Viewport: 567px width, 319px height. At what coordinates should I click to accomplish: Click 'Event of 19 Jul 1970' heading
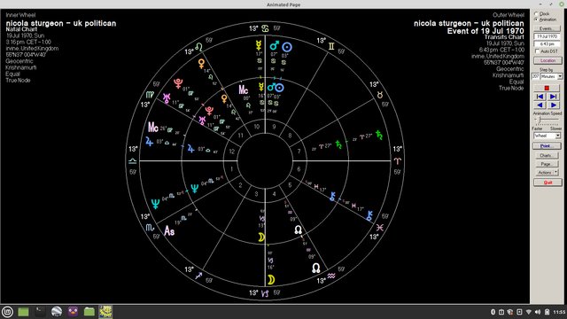(485, 31)
